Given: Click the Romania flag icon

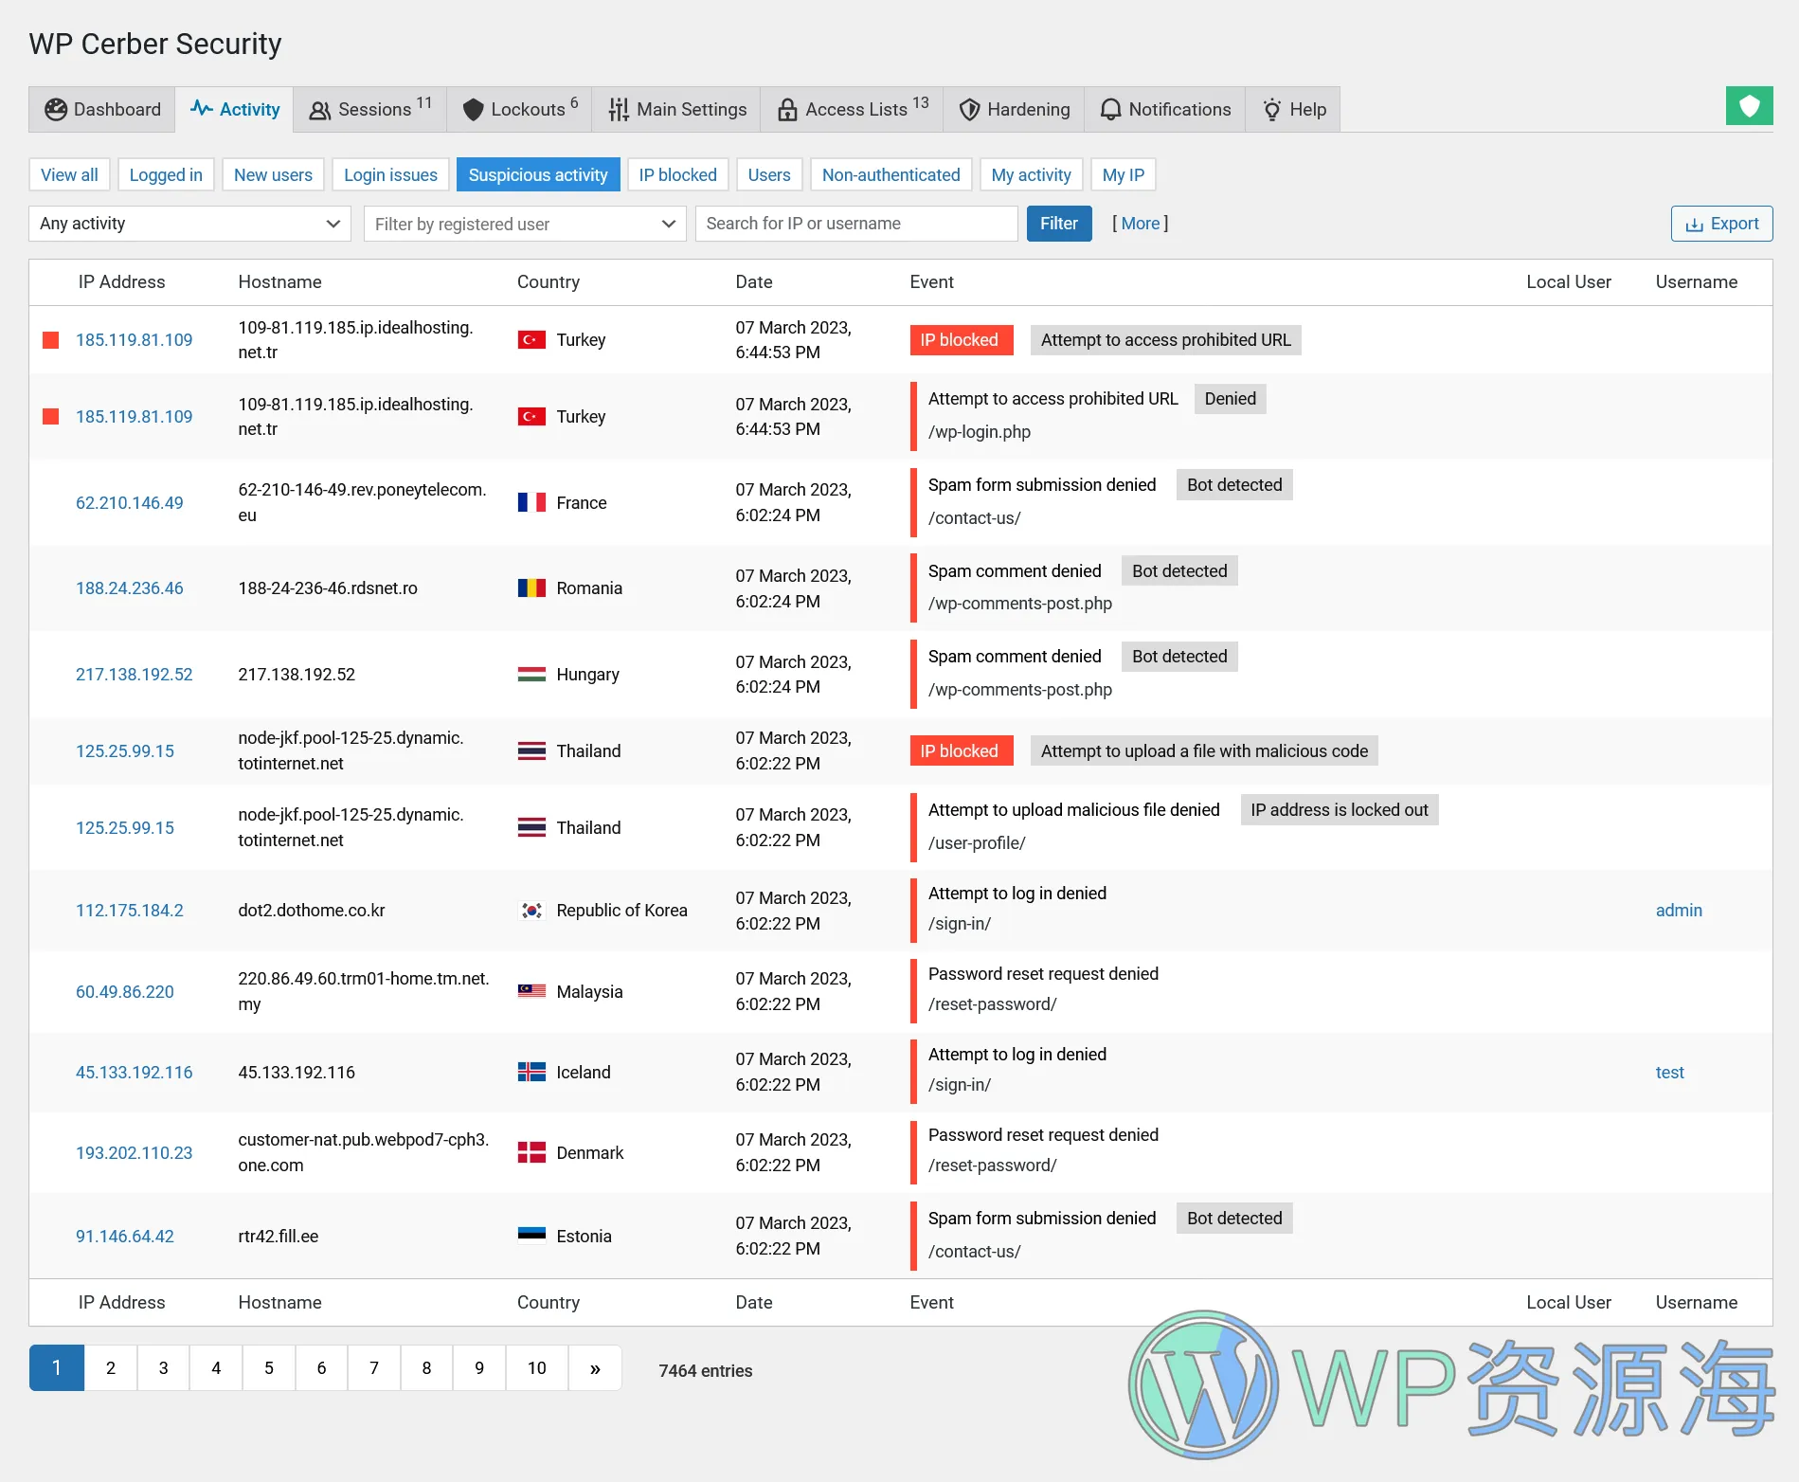Looking at the screenshot, I should 531,587.
